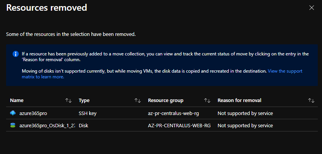
Task: Click the azure365pro SSH key icon
Action: [13, 113]
